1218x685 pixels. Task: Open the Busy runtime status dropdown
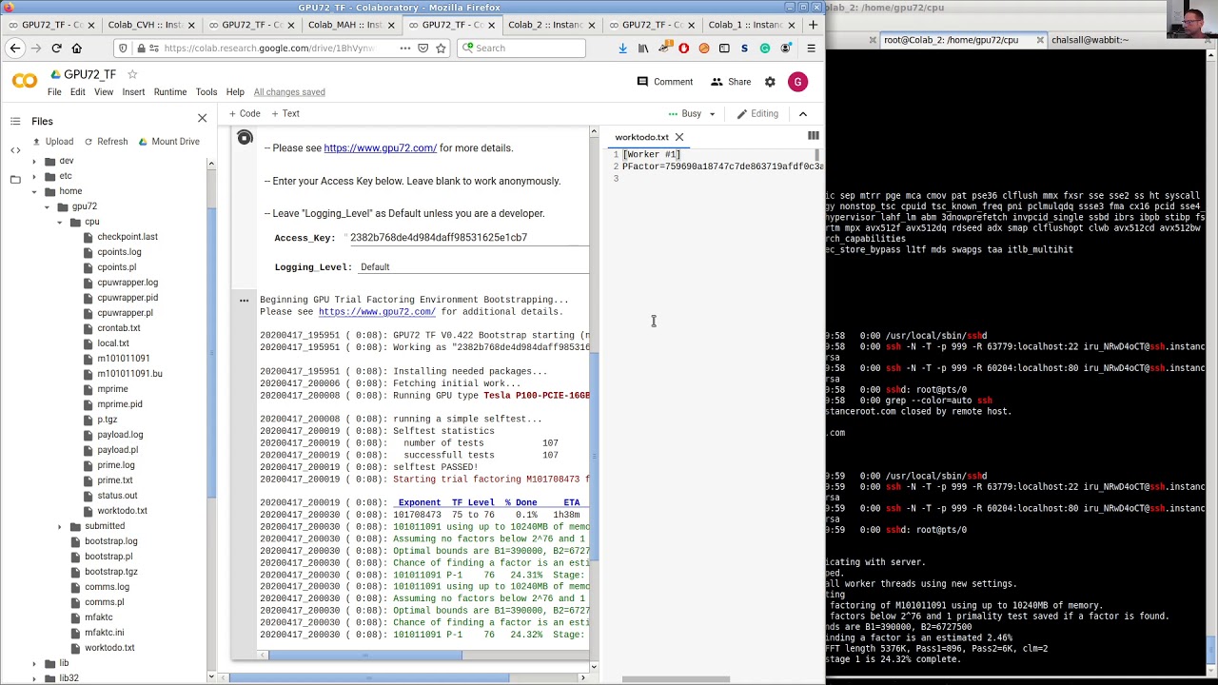(698, 114)
